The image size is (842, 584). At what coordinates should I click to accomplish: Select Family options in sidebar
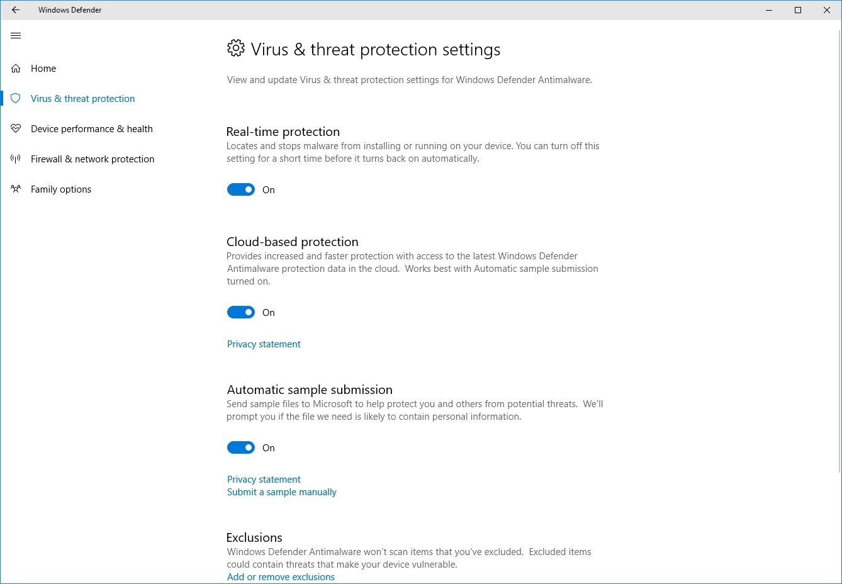click(61, 189)
